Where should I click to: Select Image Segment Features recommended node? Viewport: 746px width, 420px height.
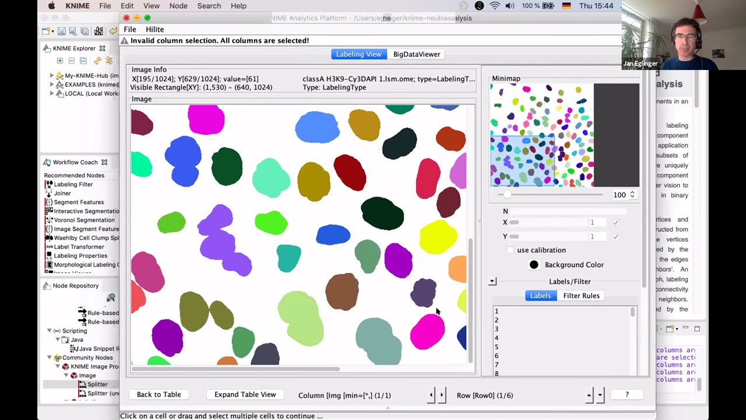[82, 229]
